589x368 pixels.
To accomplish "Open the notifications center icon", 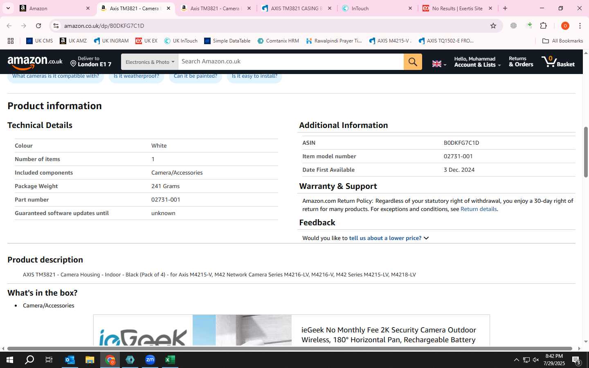I will 576,361.
